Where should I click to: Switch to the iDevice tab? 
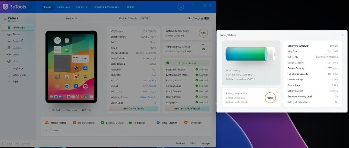click(47, 7)
